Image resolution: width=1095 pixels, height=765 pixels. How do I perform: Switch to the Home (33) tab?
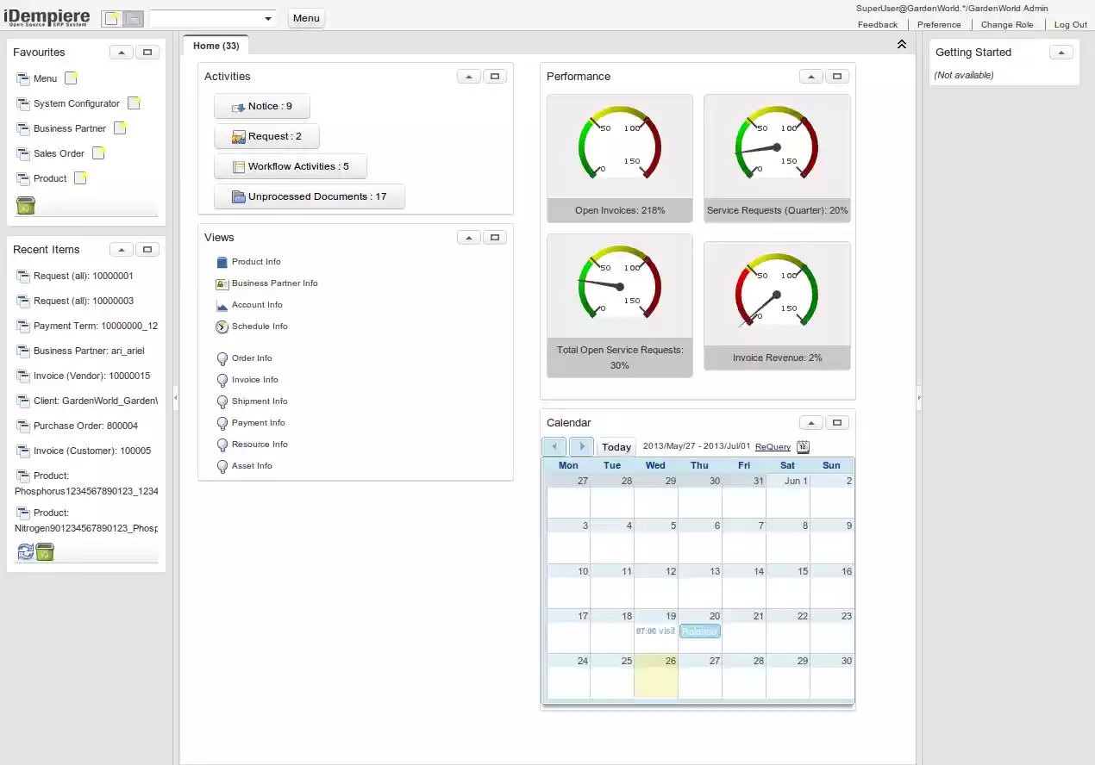[x=215, y=46]
